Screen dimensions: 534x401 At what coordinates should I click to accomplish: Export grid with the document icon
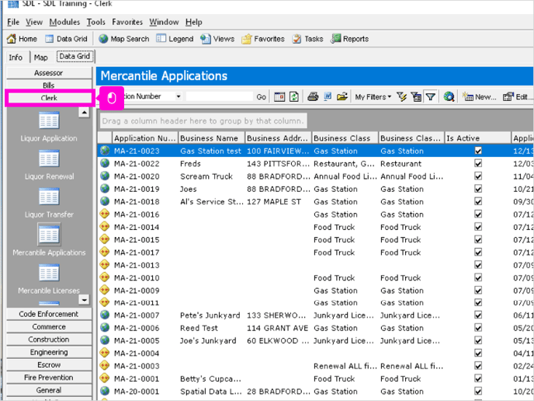[x=328, y=97]
